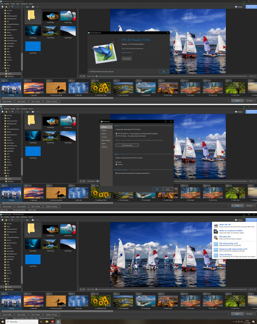Click the Wyszukaj search box on the taskbar
The height and width of the screenshot is (324, 257).
tap(22, 322)
